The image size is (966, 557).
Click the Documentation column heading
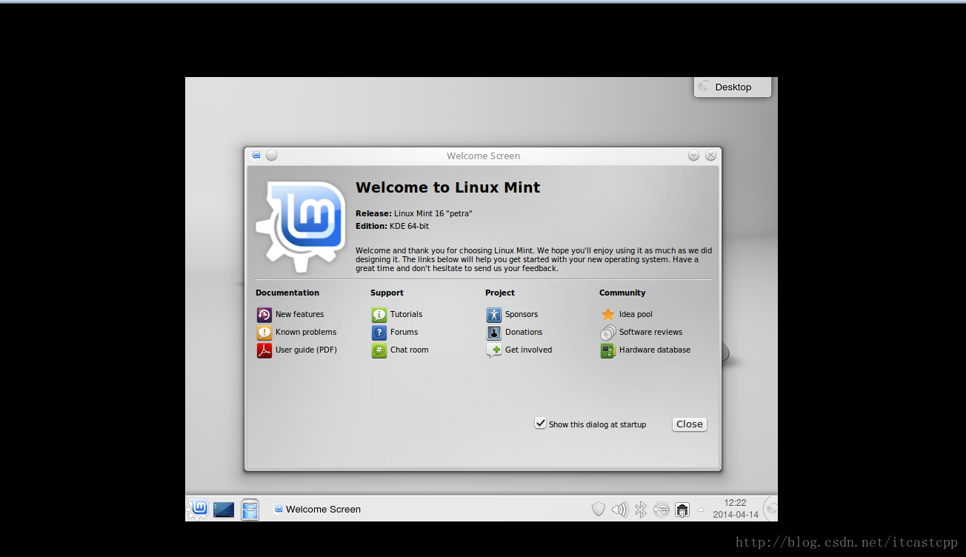coord(287,293)
